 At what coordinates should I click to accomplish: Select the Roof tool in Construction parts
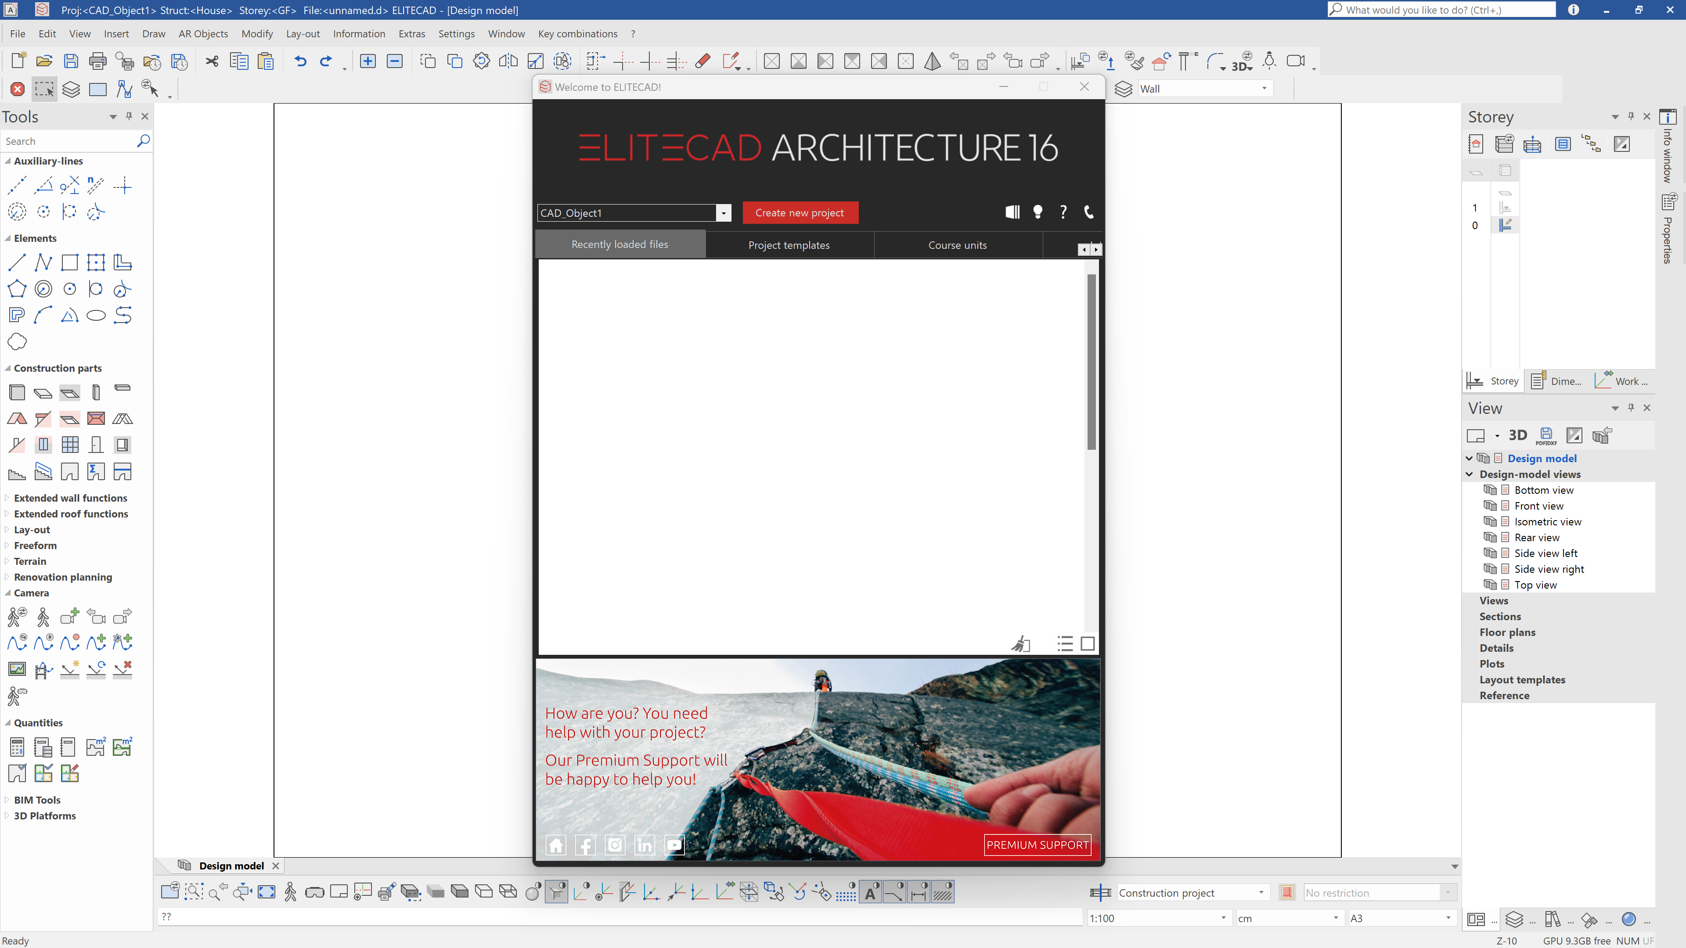click(17, 419)
